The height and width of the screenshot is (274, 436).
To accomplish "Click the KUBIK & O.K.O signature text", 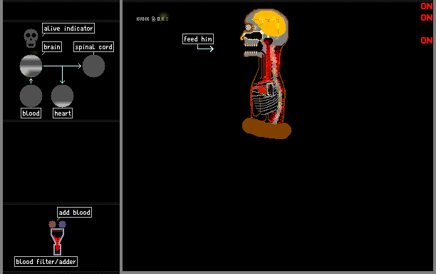I will point(152,19).
